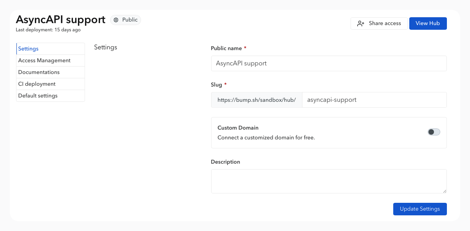470x231 pixels.
Task: Click the add-person icon in Share access
Action: click(361, 23)
